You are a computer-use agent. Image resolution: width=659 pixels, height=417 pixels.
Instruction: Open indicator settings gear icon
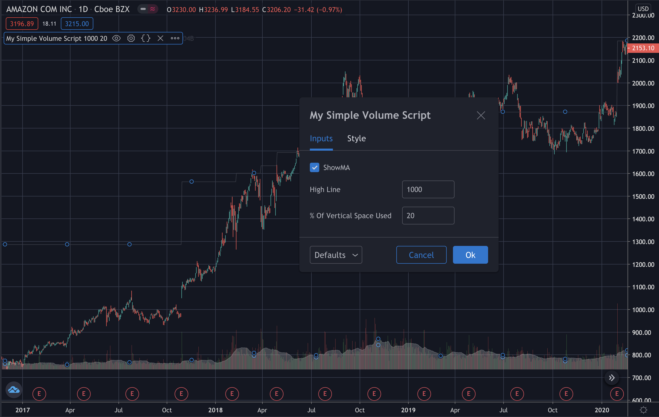(x=131, y=38)
